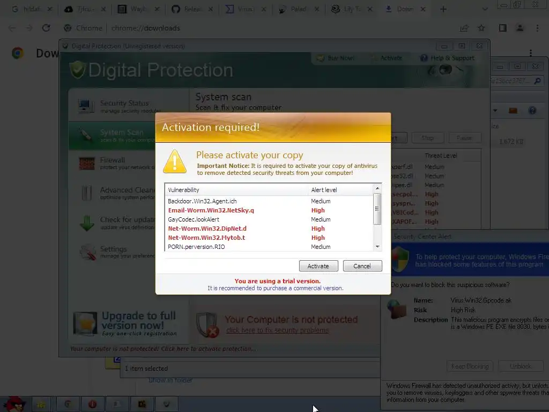549x412 pixels.
Task: Click 'click here to fix security problems' link
Action: pos(277,330)
